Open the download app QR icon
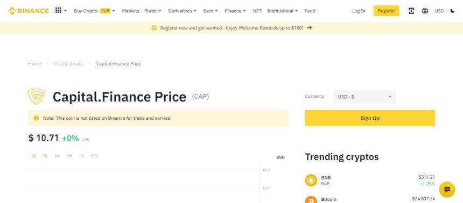This screenshot has height=203, width=463. [x=411, y=11]
